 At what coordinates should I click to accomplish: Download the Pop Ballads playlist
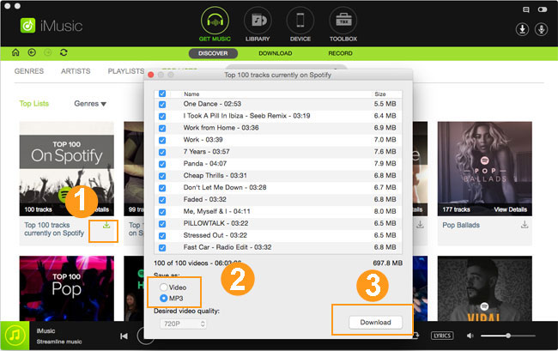(525, 225)
